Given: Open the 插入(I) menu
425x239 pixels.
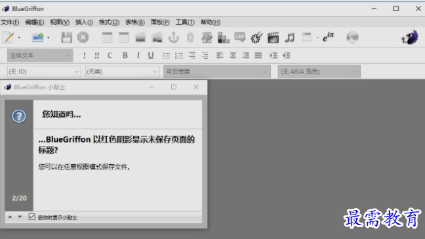Looking at the screenshot, I should 84,22.
